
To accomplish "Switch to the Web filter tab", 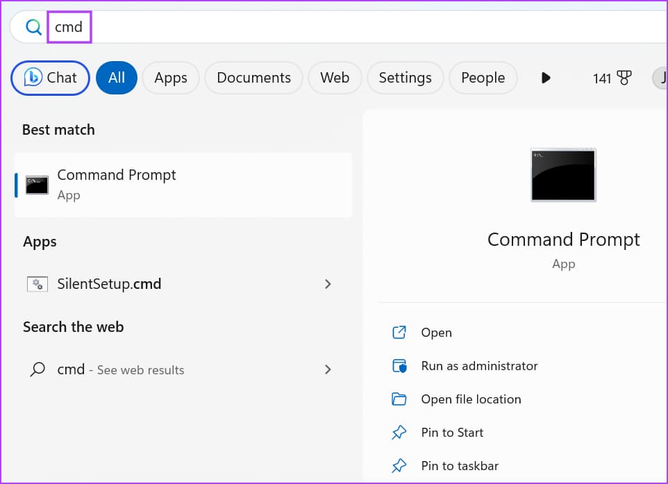I will click(x=335, y=78).
